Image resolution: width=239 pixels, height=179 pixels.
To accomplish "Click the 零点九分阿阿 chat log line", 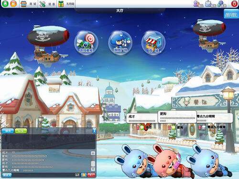I will click(x=18, y=170).
